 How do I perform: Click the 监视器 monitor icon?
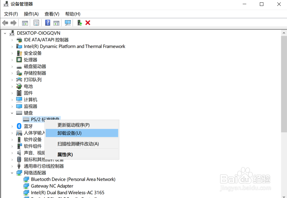pos(19,106)
